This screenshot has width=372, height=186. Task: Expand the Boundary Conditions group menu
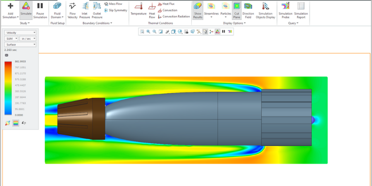(x=97, y=23)
